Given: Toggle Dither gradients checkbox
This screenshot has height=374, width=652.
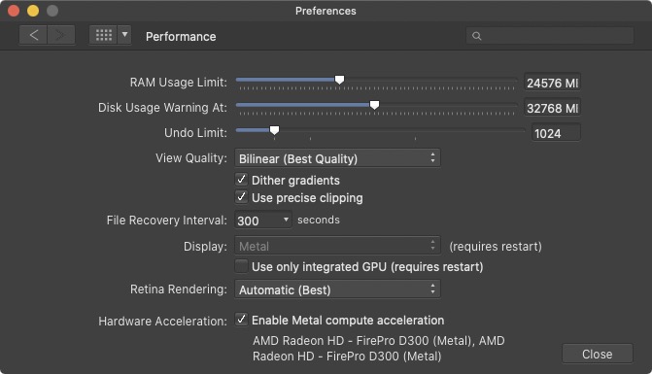Looking at the screenshot, I should pos(241,180).
